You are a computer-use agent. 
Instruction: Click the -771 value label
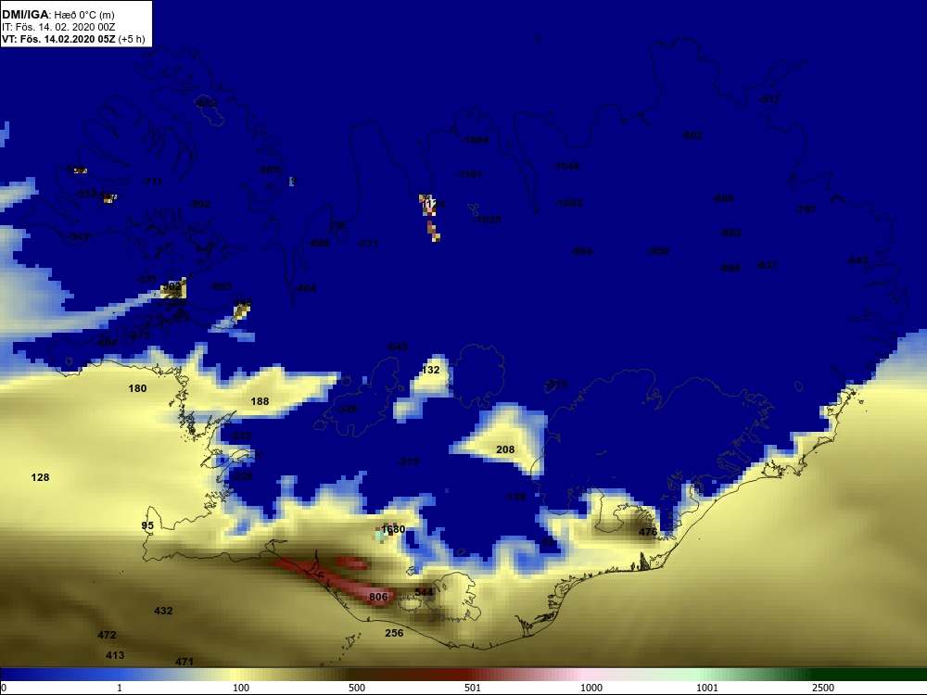coord(368,244)
